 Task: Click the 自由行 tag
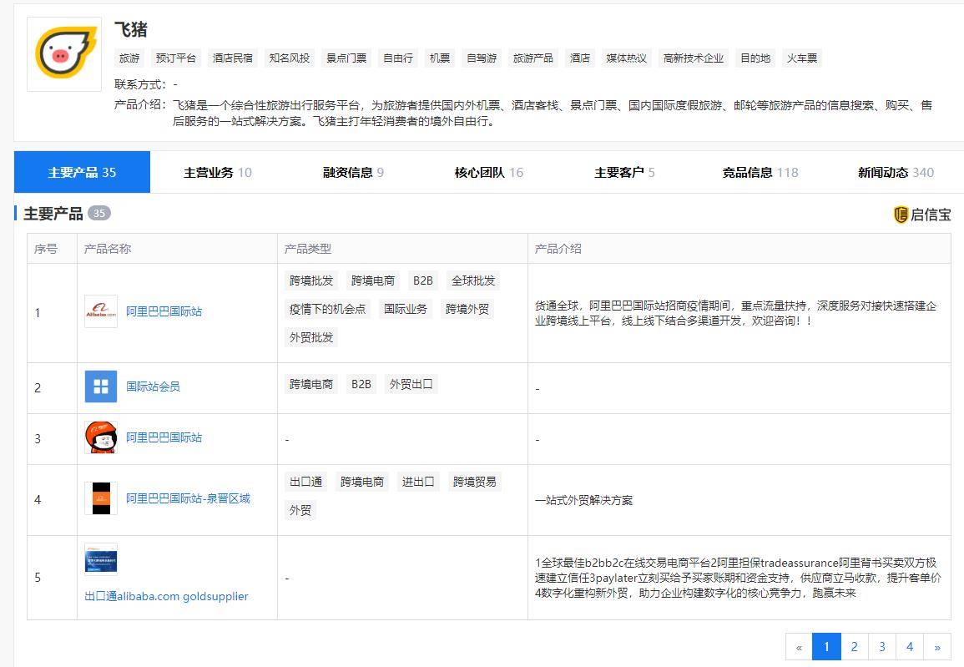398,58
